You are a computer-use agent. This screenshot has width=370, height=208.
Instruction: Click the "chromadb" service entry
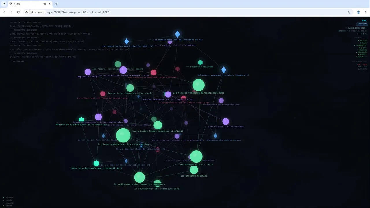pos(362,52)
